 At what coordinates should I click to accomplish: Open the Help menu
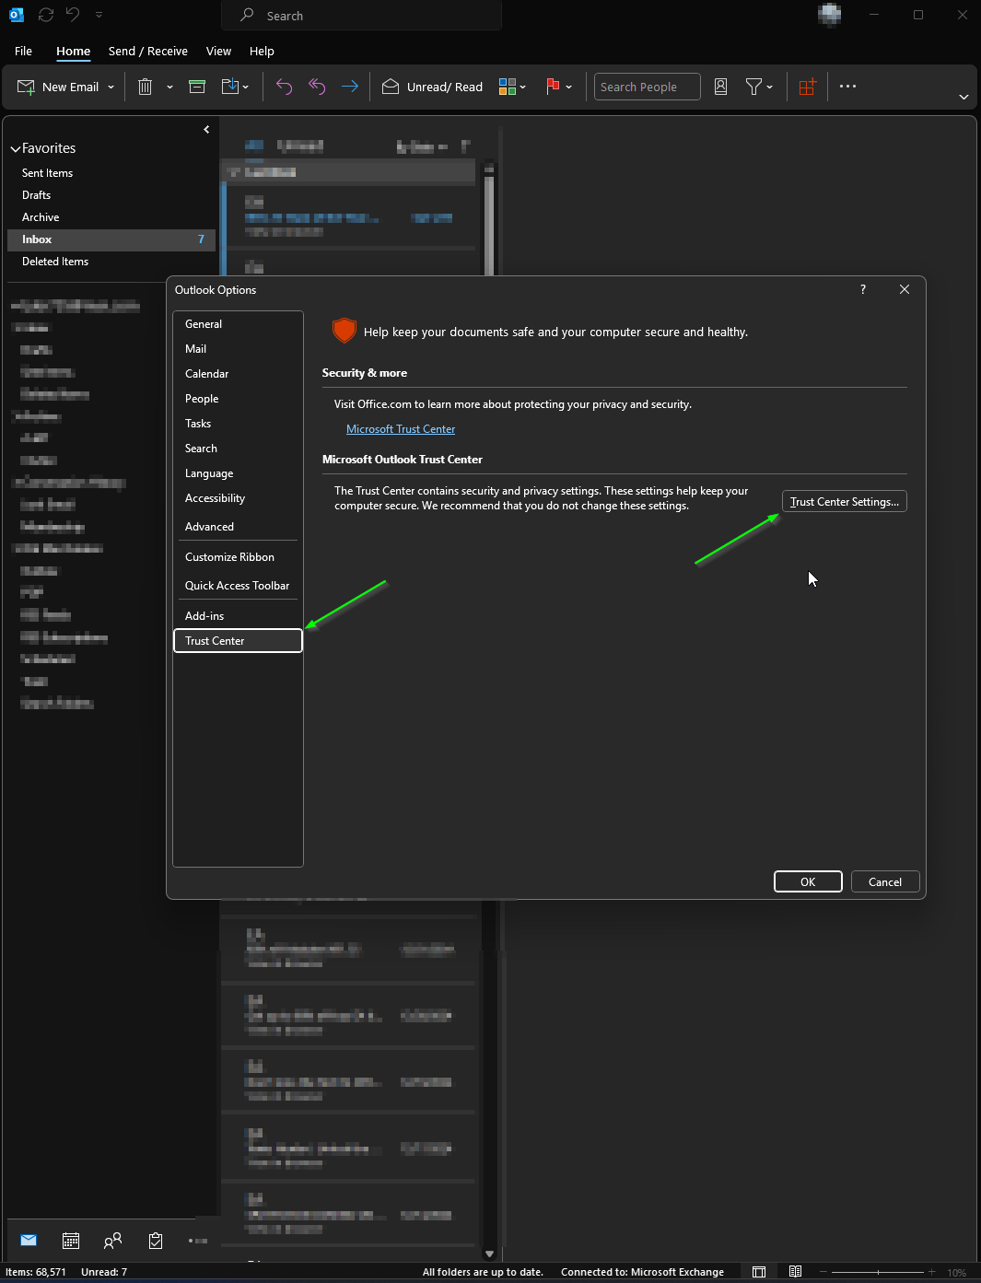pyautogui.click(x=262, y=51)
